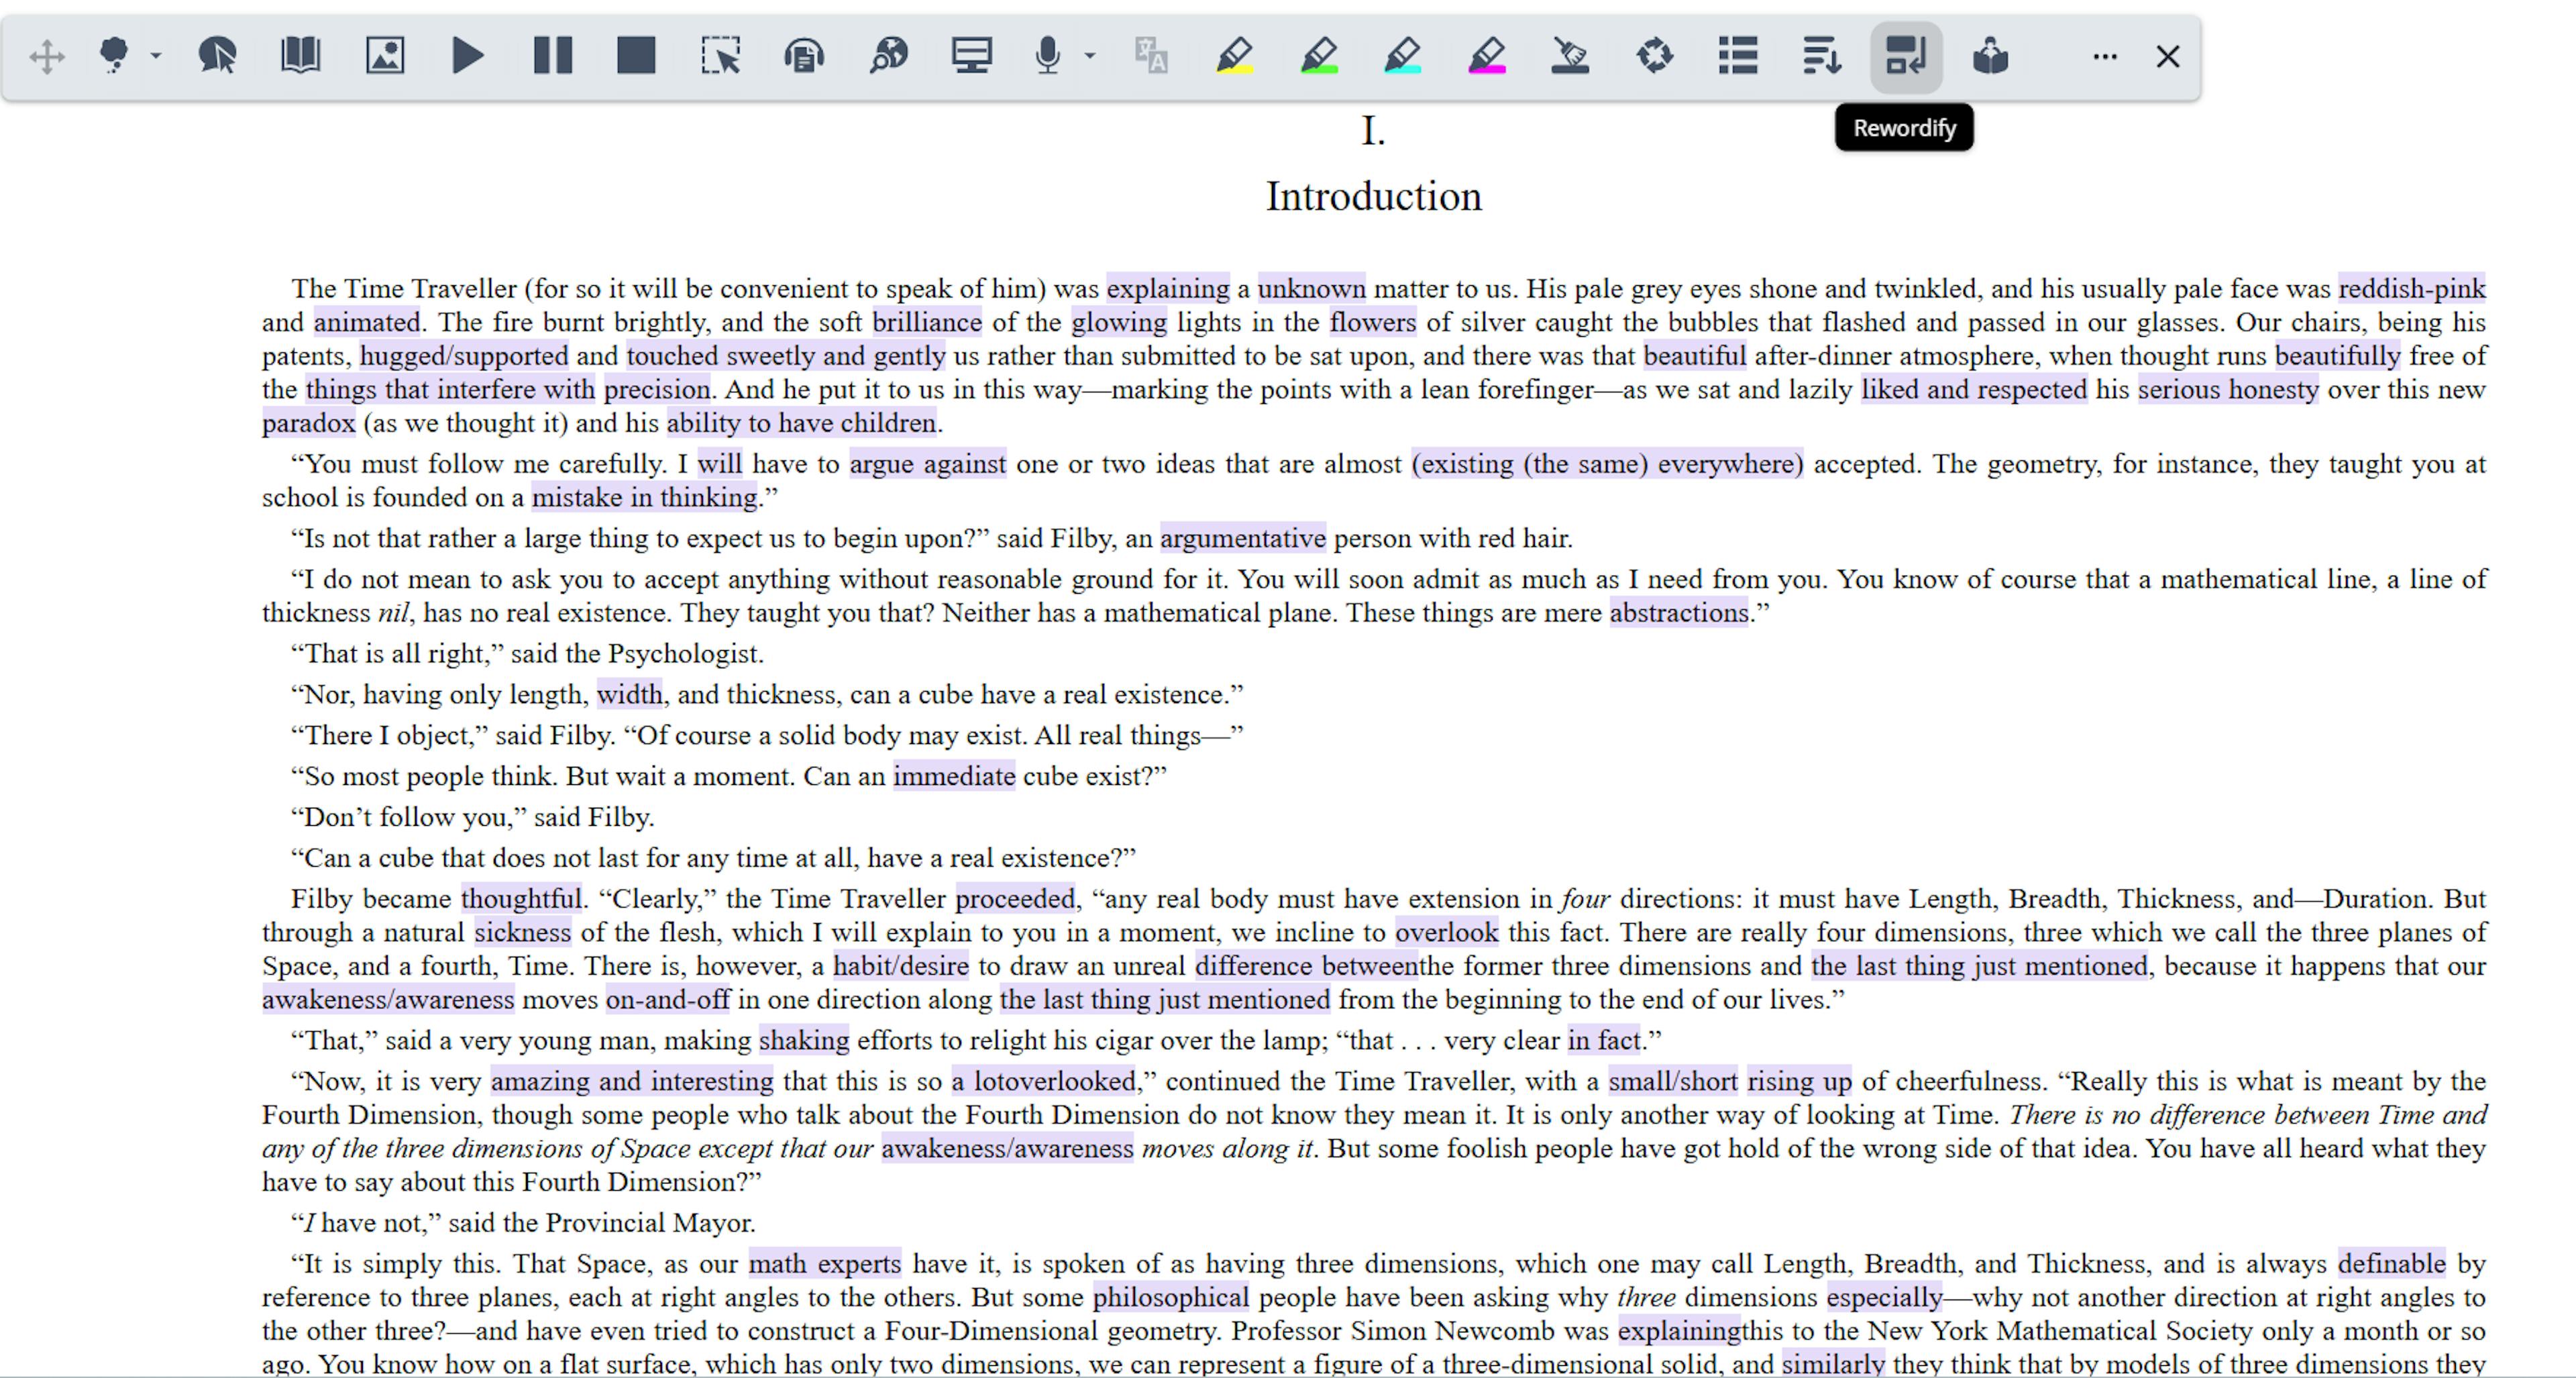The width and height of the screenshot is (2576, 1378).
Task: Toggle the yellow highlighter
Action: pyautogui.click(x=1235, y=56)
